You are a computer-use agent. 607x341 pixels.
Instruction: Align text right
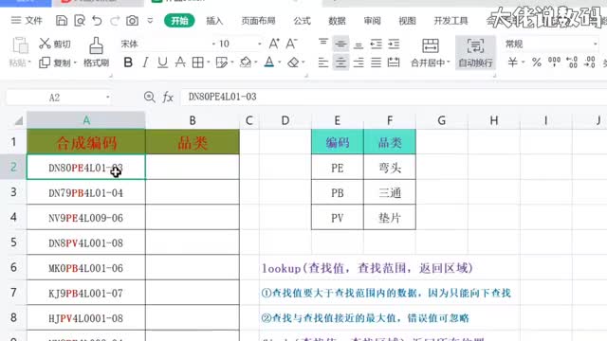359,63
